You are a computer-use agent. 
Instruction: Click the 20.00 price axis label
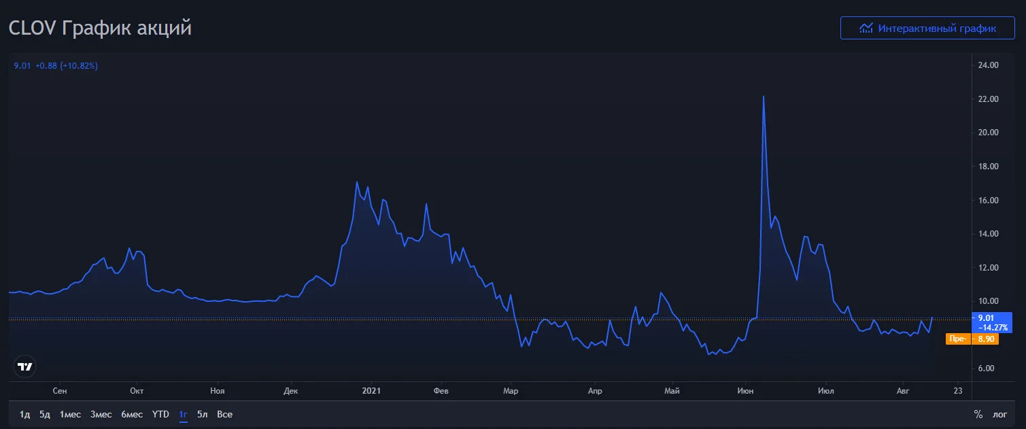(988, 133)
